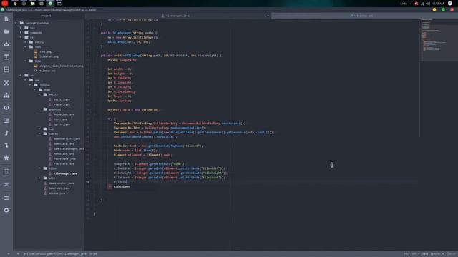This screenshot has height=257, width=458.
Task: Switch to the TileManager.java tab
Action: coord(178,16)
